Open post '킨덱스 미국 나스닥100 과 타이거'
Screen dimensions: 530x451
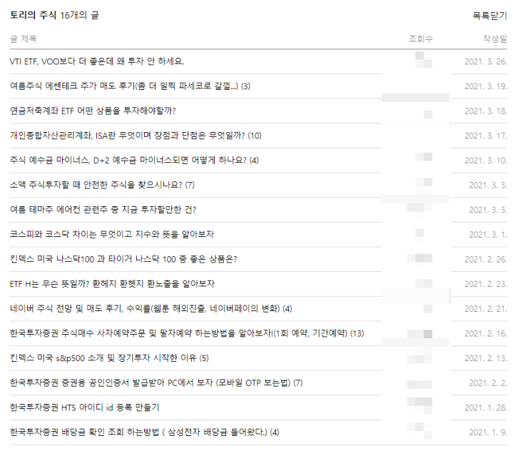point(123,259)
